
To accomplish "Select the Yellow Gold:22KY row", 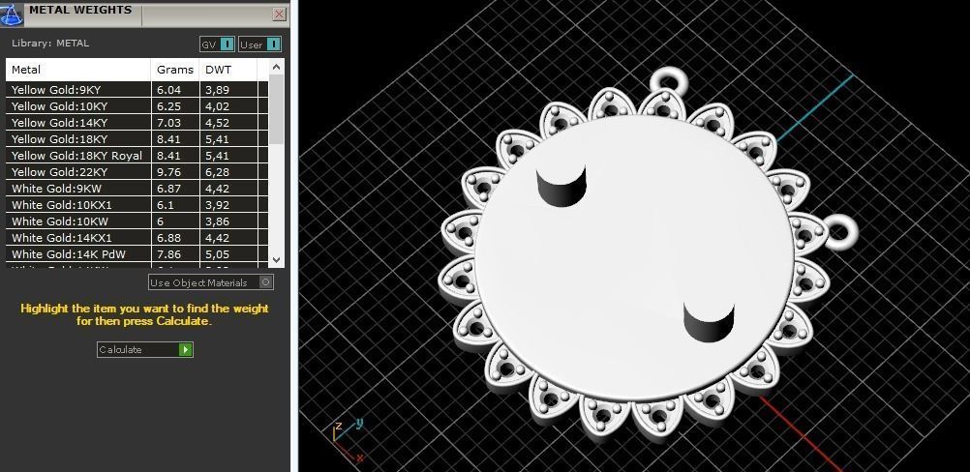I will click(x=137, y=172).
